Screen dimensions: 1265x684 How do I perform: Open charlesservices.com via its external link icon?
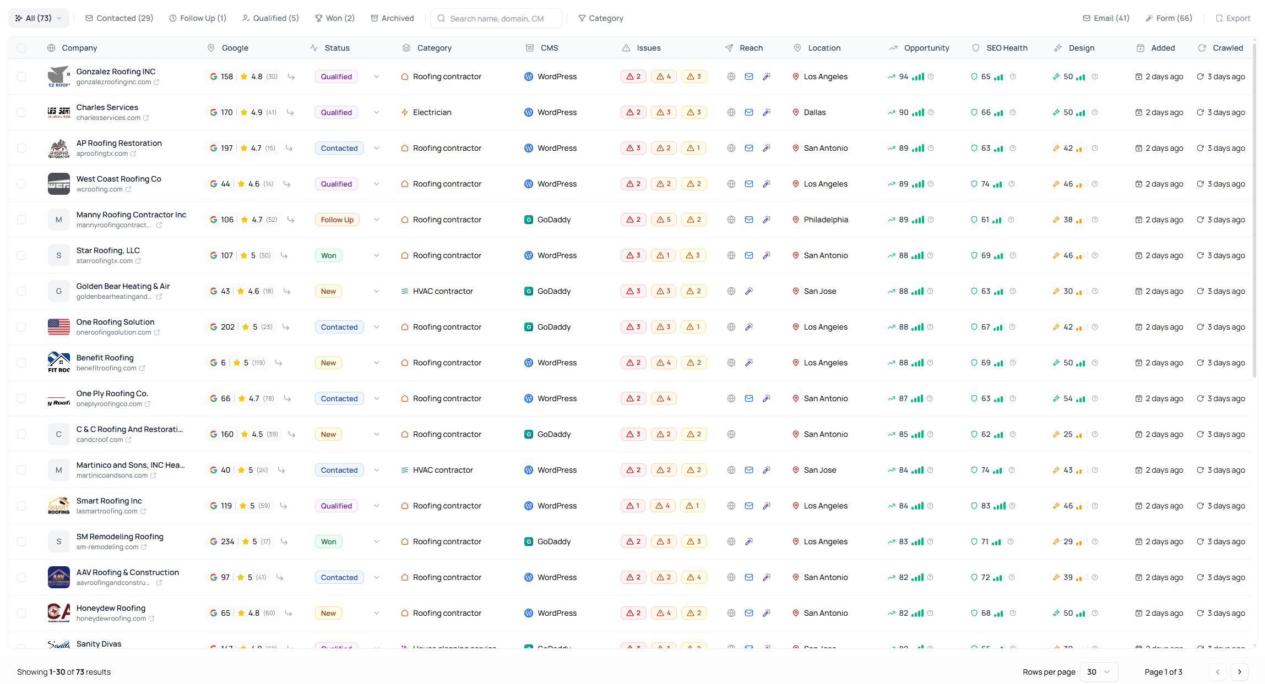(x=145, y=118)
